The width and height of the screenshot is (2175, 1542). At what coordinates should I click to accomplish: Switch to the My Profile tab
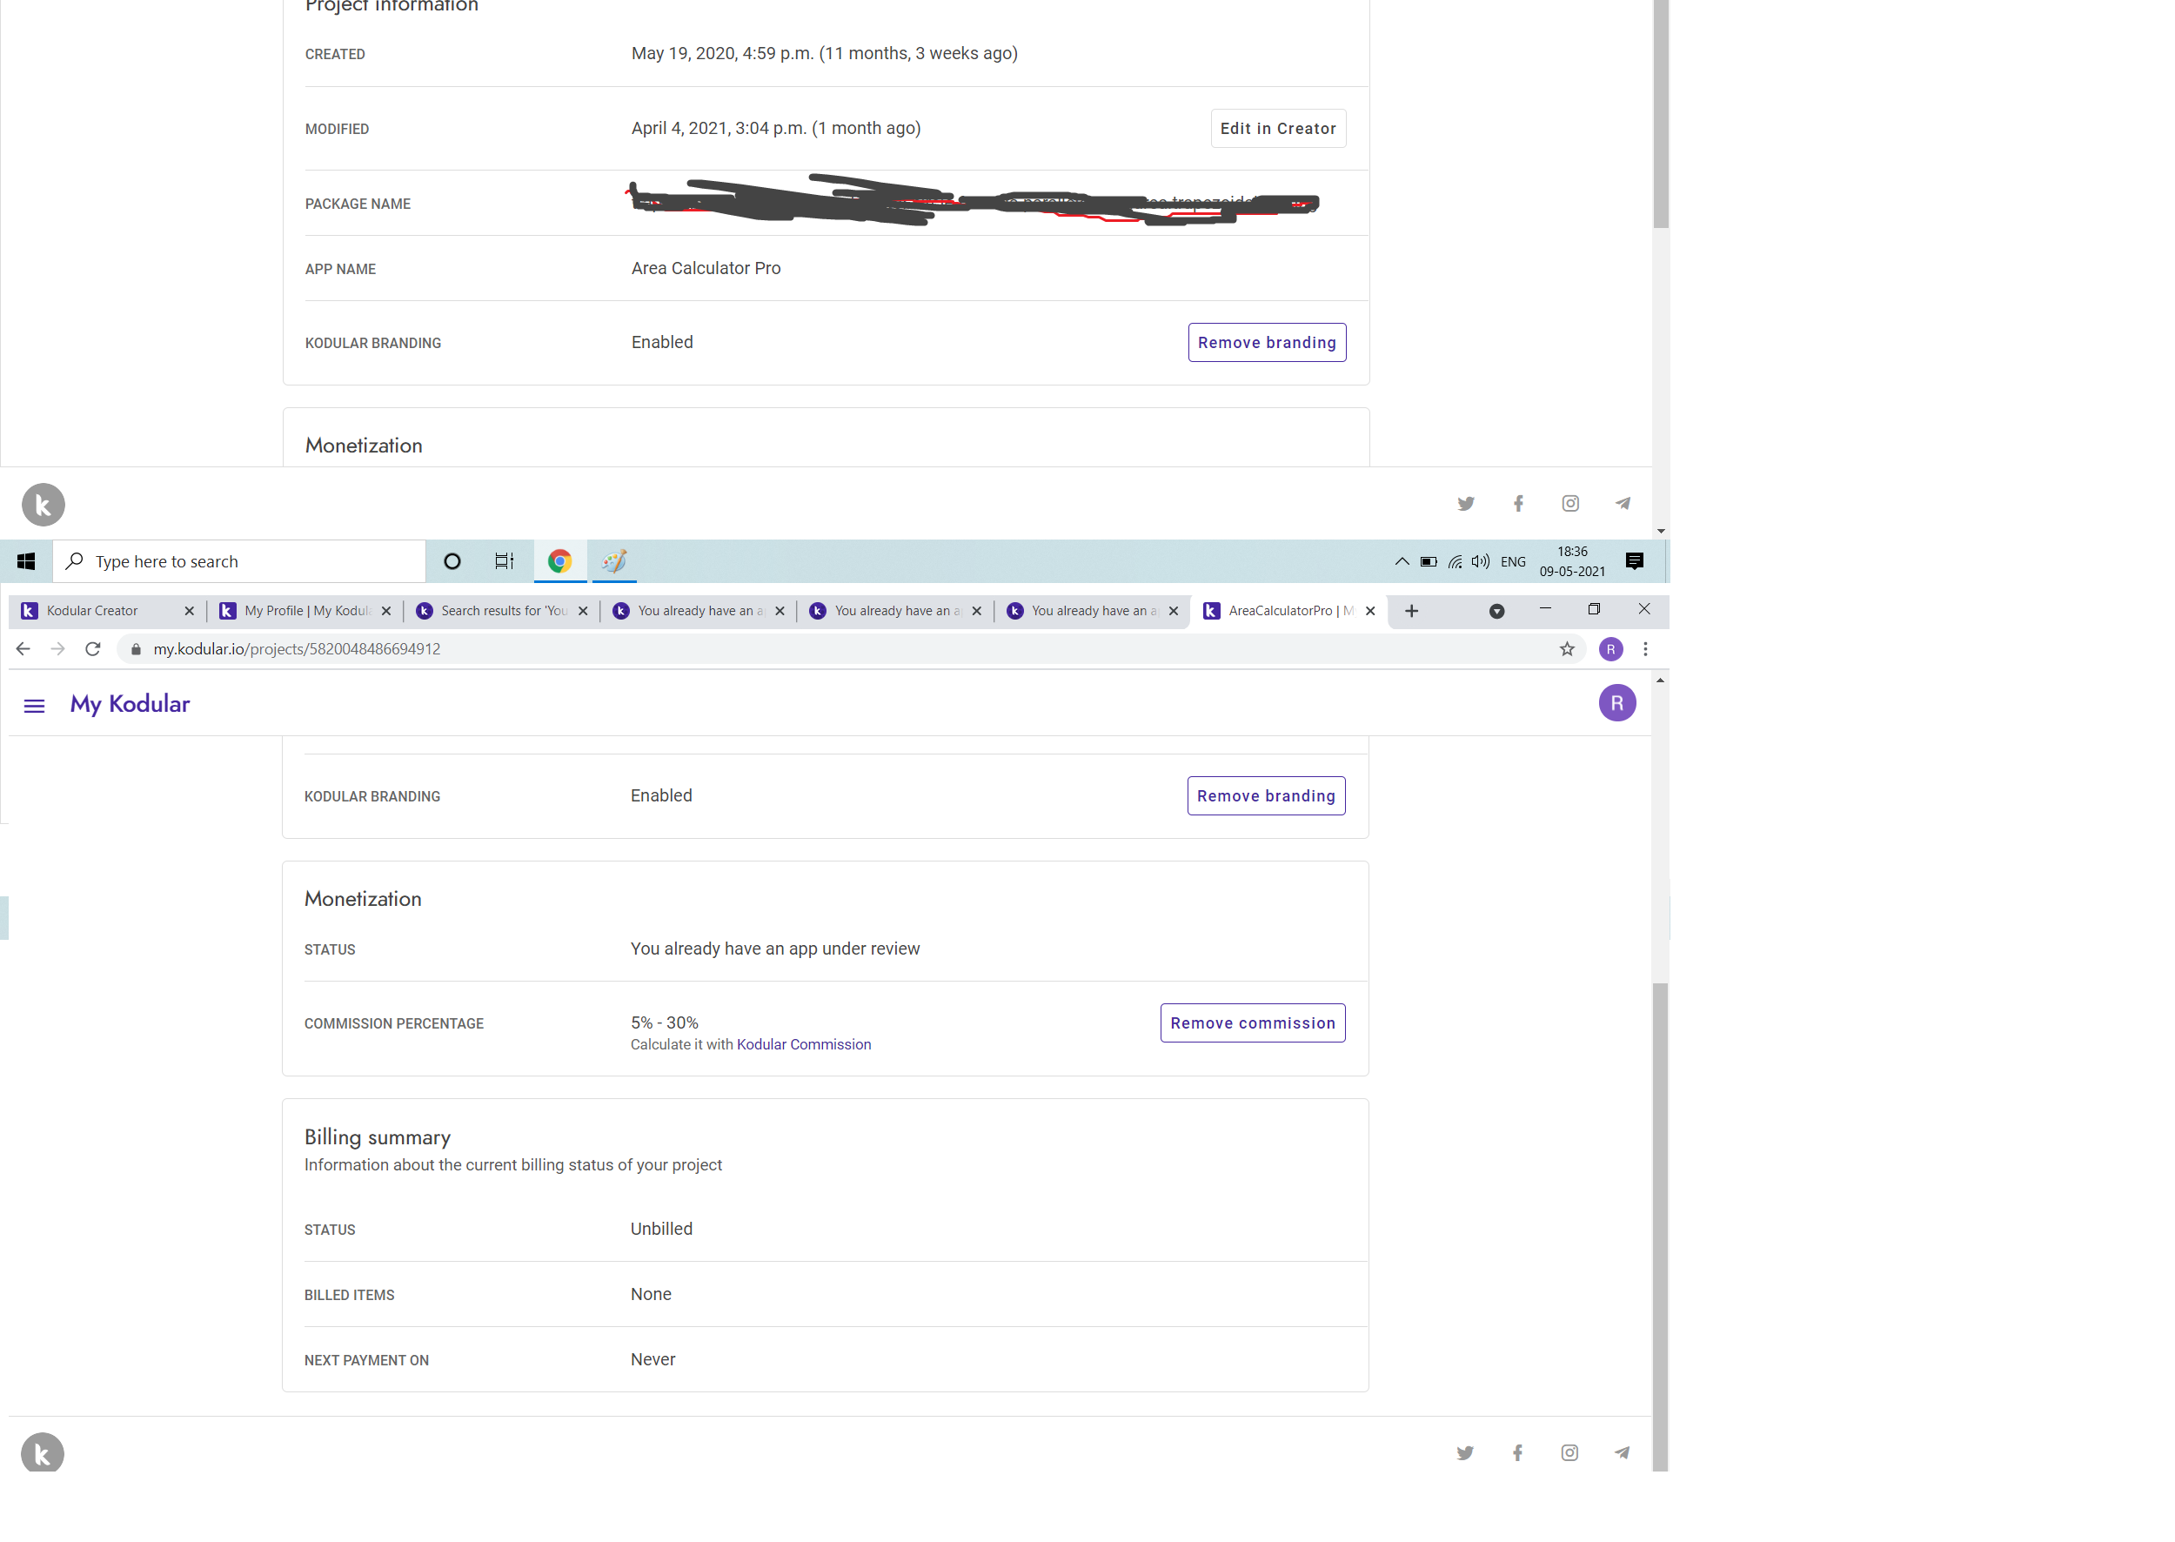[306, 612]
